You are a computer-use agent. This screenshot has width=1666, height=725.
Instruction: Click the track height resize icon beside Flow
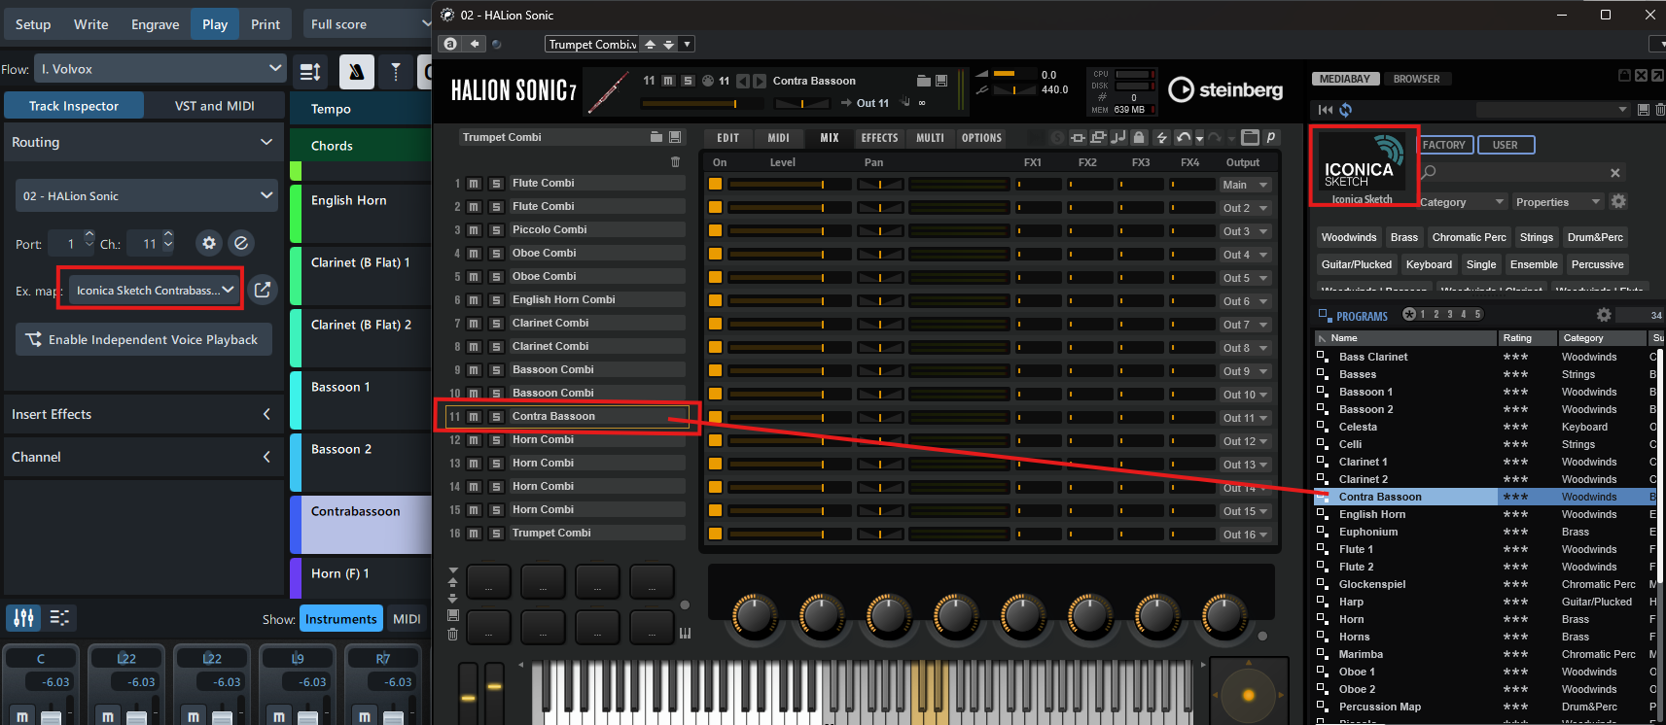pyautogui.click(x=310, y=71)
